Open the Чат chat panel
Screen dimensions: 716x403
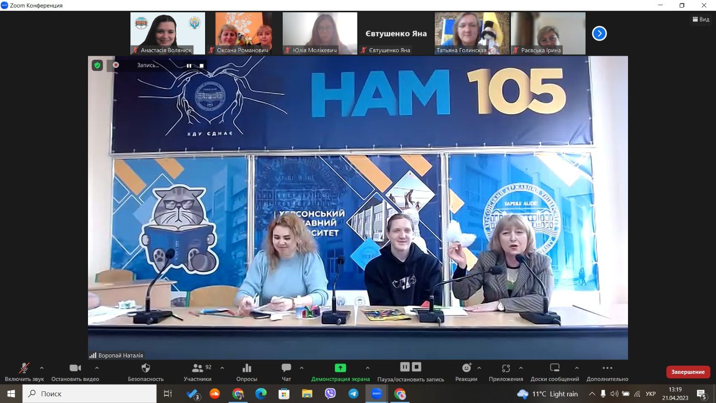286,368
